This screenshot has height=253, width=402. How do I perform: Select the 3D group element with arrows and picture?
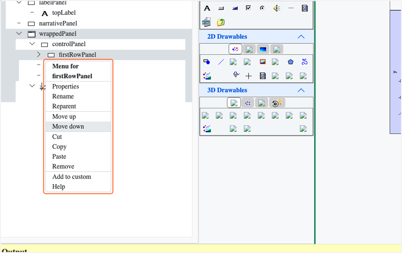click(x=207, y=128)
